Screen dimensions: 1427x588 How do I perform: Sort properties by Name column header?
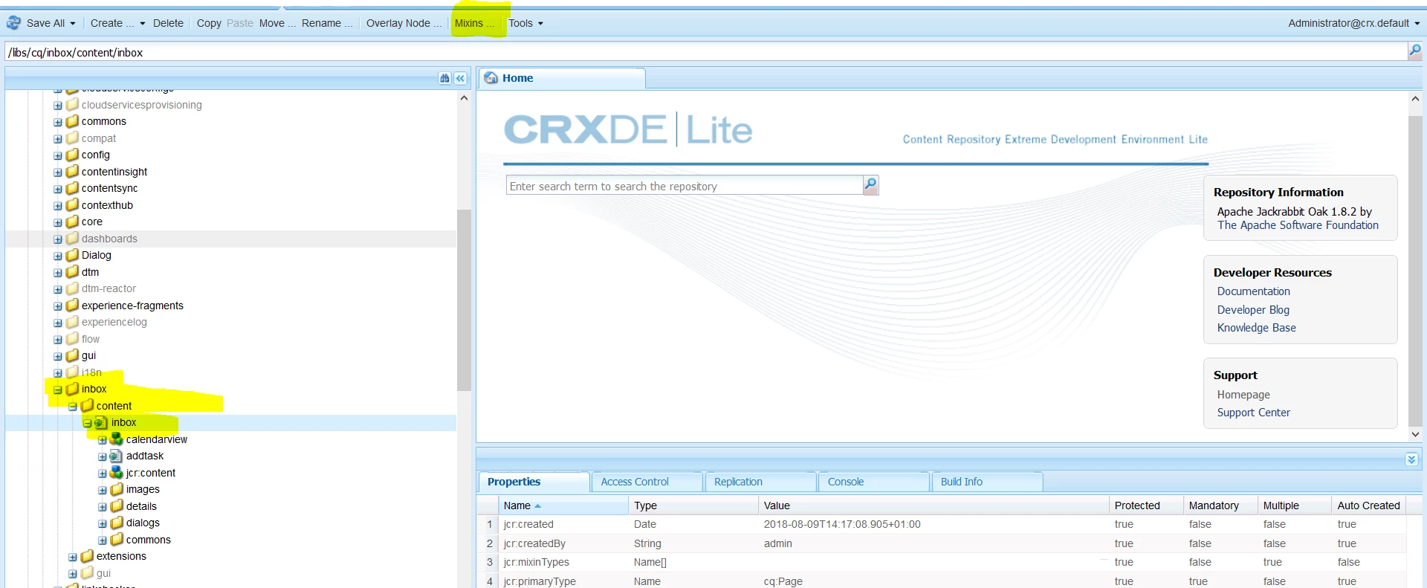563,505
